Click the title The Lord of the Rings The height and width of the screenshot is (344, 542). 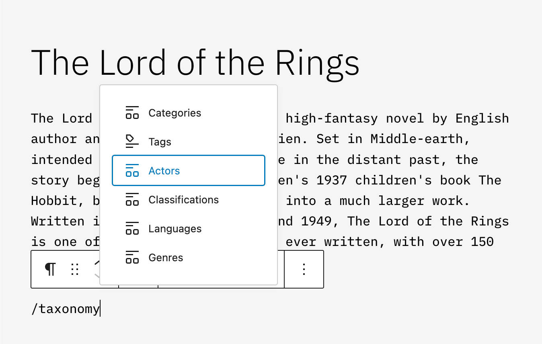tap(195, 63)
